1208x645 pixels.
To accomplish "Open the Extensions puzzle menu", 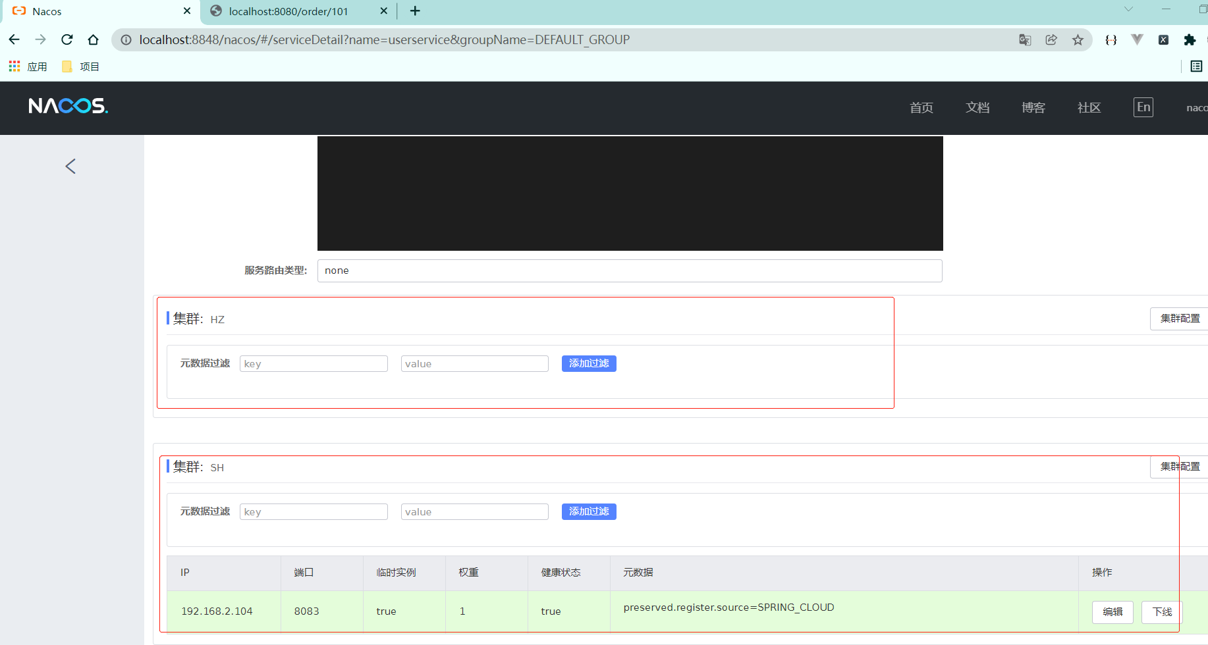I will tap(1190, 40).
